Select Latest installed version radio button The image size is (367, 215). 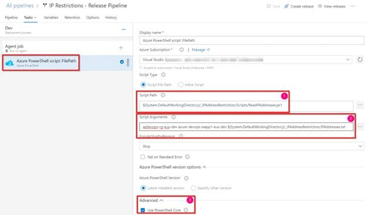pyautogui.click(x=143, y=188)
